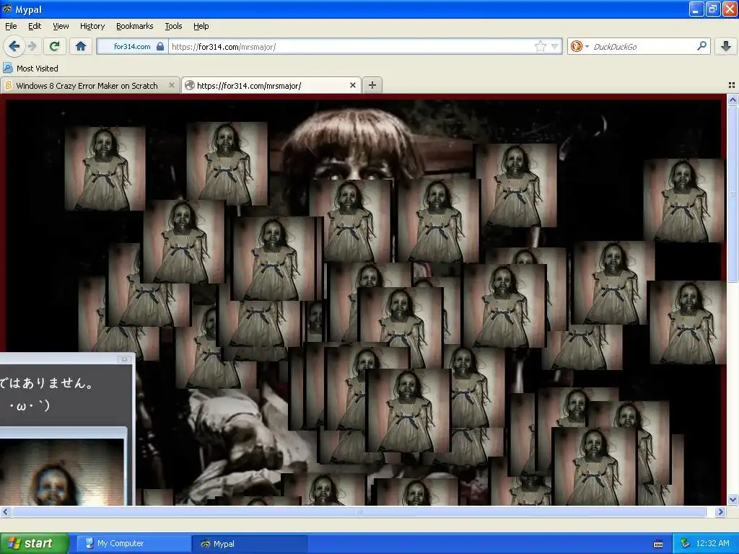
Task: Click the keyboard icon in taskbar
Action: coord(658,544)
